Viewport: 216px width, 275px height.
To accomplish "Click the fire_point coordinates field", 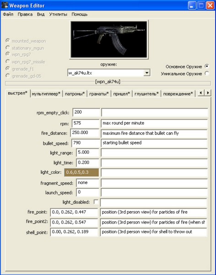I will pyautogui.click(x=74, y=212).
